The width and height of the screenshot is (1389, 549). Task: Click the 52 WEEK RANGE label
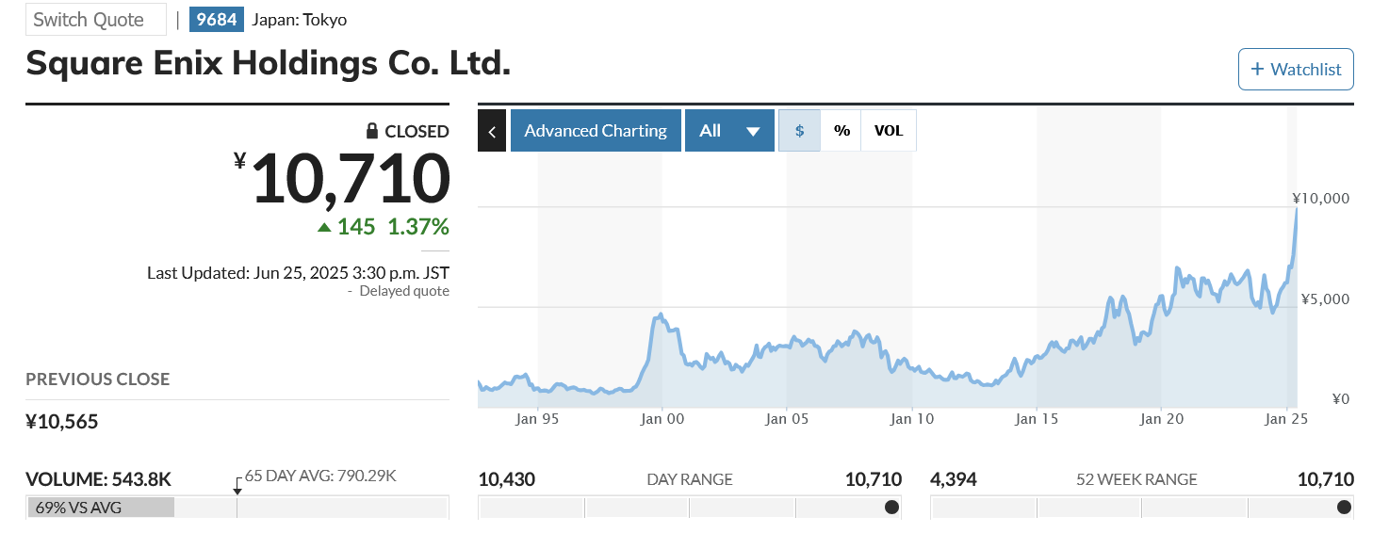pos(1136,479)
